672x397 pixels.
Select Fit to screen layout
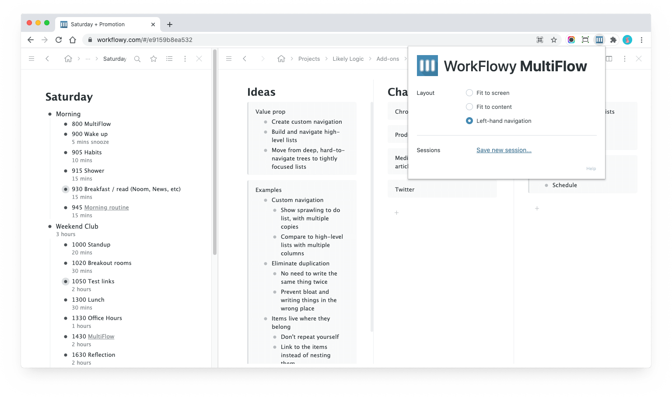point(469,93)
